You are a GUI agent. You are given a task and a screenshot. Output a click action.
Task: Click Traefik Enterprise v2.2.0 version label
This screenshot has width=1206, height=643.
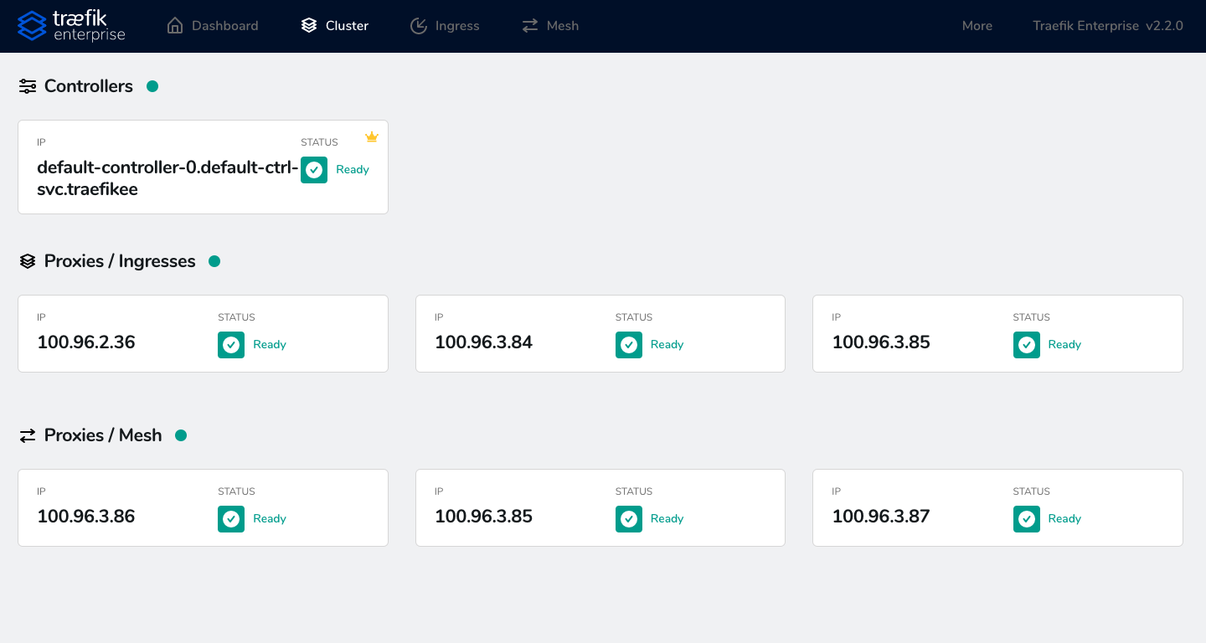click(x=1107, y=25)
